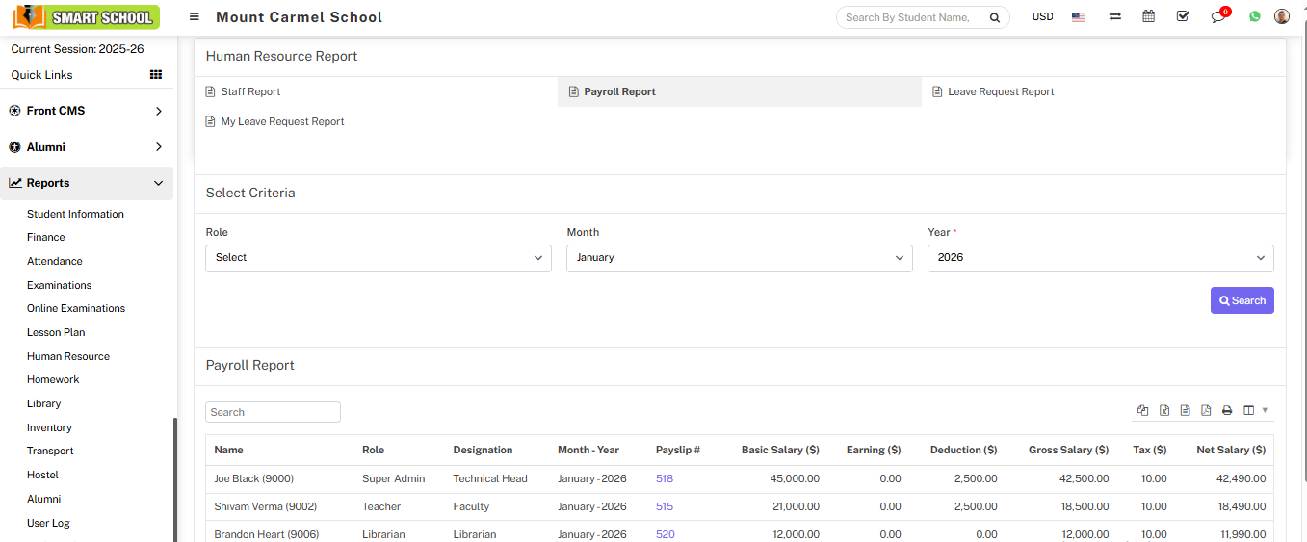
Task: Open the Attendance reports
Action: (55, 261)
